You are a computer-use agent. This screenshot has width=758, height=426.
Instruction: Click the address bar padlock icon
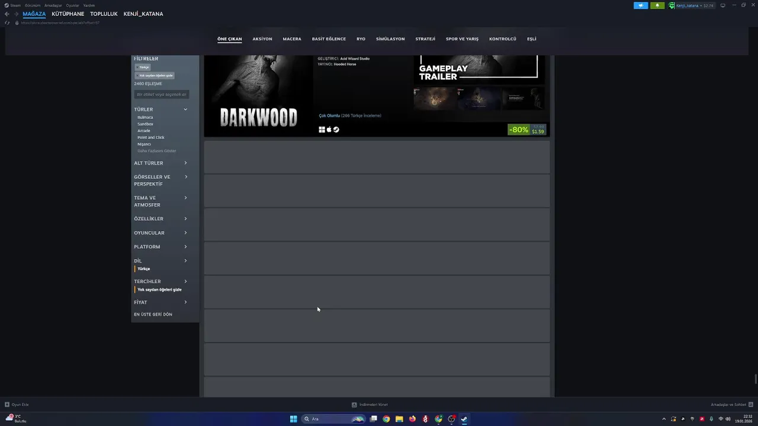click(x=17, y=22)
